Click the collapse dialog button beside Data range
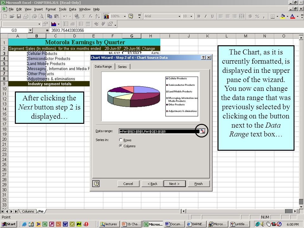Image resolution: width=304 pixels, height=228 pixels. pos(202,131)
